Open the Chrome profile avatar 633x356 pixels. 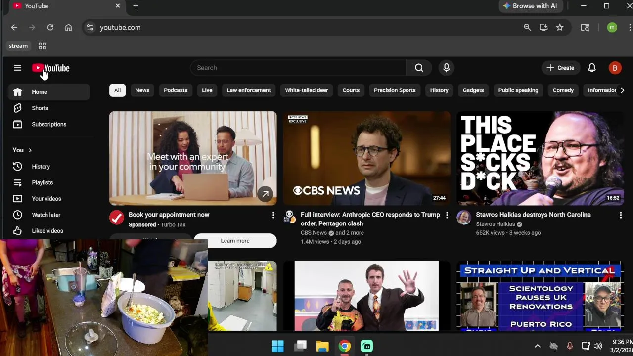coord(612,28)
